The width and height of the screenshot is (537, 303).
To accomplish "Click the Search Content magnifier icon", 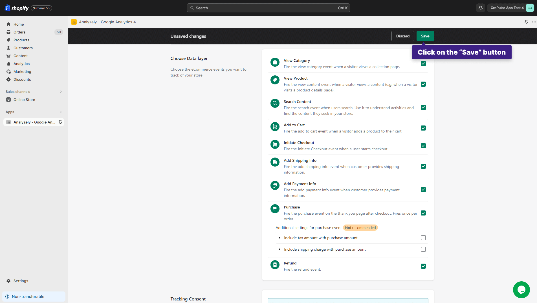I will pos(275,103).
